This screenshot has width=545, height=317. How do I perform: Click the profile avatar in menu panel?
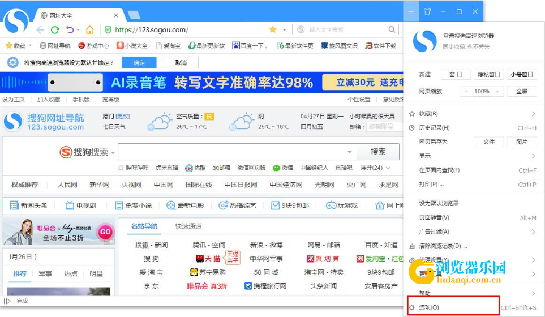pos(424,41)
